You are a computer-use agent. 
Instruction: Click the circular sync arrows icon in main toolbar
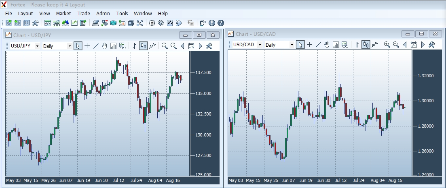tap(161, 23)
